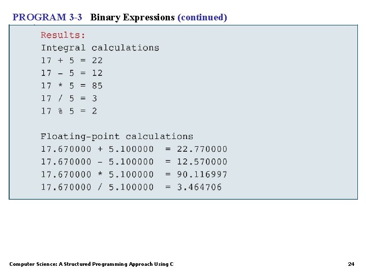Click the '(continued)' title text
The width and height of the screenshot is (366, 275).
coord(202,18)
